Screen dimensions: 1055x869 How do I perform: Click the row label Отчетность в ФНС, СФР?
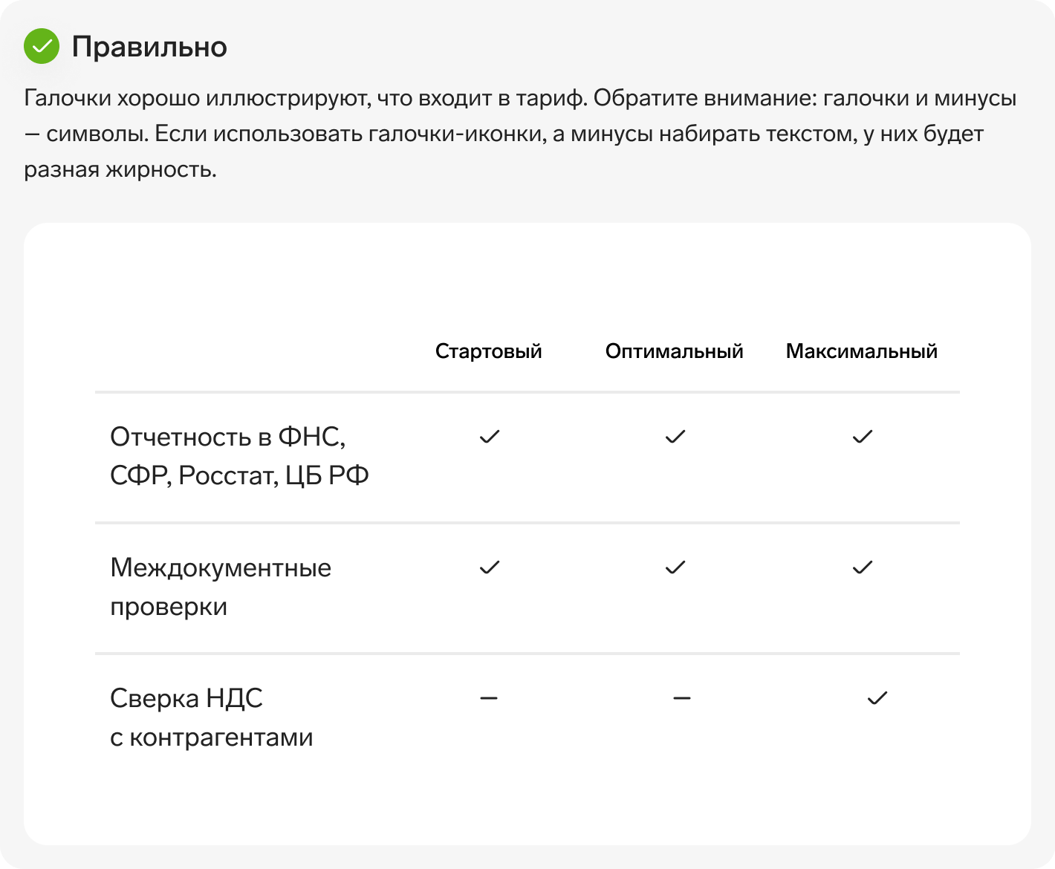coord(239,456)
